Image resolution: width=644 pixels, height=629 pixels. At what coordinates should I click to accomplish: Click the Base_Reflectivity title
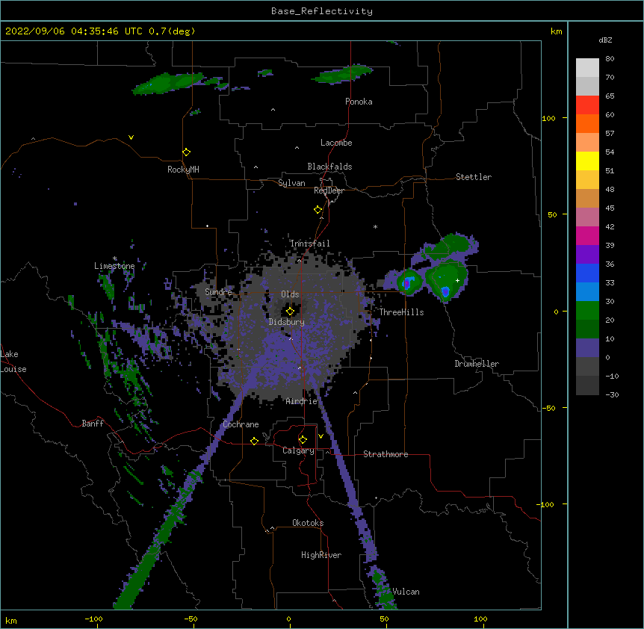pyautogui.click(x=322, y=11)
